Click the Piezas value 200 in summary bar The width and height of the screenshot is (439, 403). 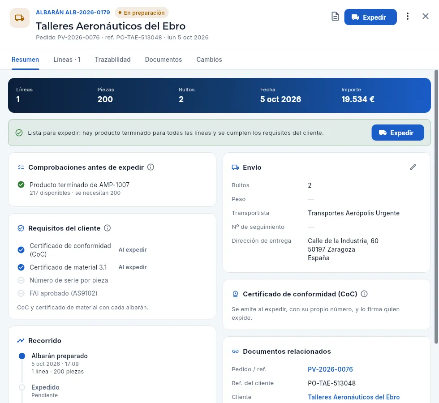pos(105,99)
